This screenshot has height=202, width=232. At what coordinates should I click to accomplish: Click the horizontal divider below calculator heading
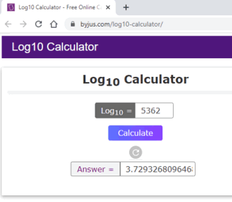[x=120, y=93]
